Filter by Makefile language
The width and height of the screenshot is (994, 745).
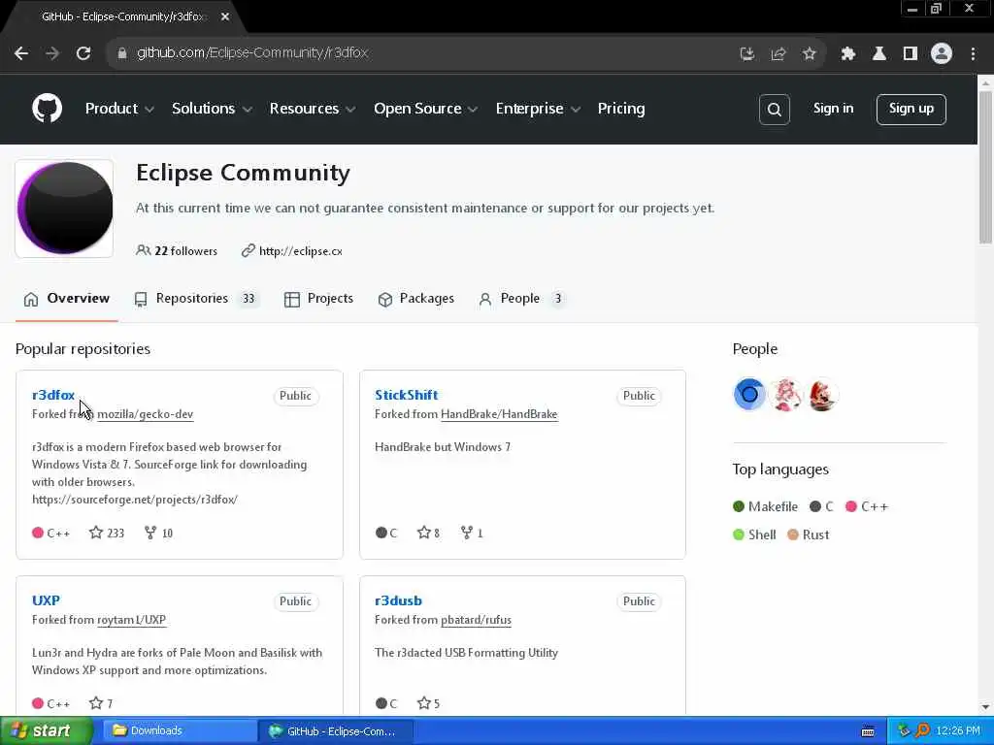pos(765,506)
